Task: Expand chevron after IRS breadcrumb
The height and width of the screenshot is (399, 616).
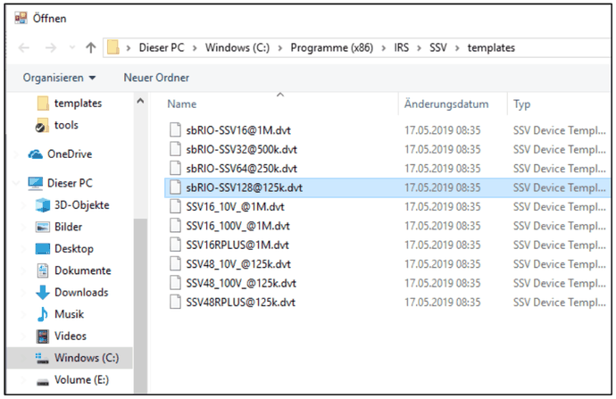Action: 420,48
